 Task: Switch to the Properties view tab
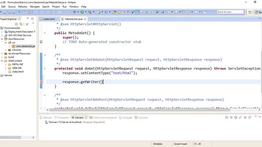(62, 118)
